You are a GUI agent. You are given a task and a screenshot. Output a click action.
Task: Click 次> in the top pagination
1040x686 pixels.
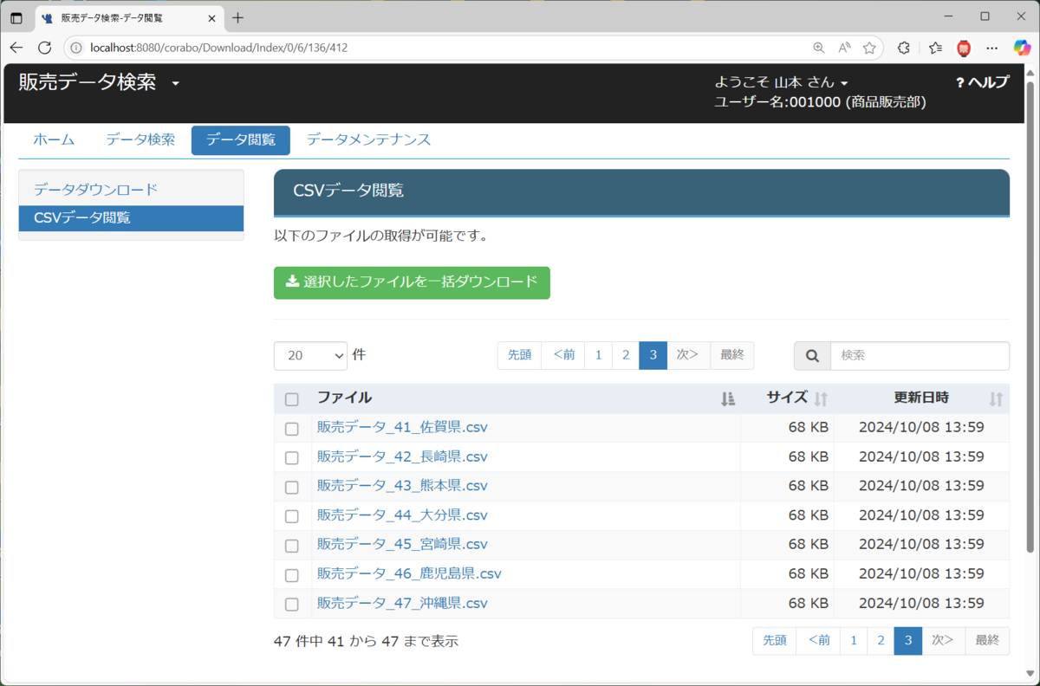688,355
